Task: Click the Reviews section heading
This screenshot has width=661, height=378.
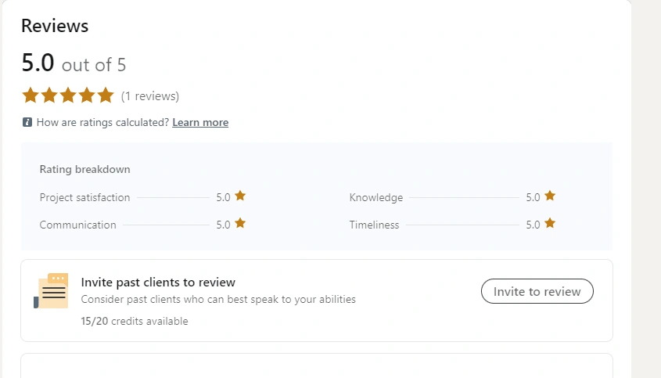Action: (x=55, y=26)
